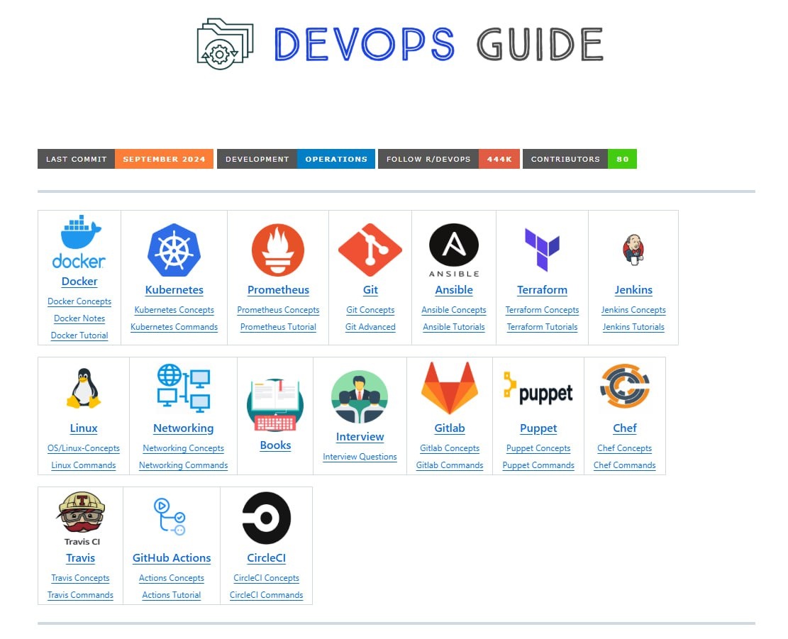788x639 pixels.
Task: Open Git Advanced
Action: pyautogui.click(x=370, y=327)
